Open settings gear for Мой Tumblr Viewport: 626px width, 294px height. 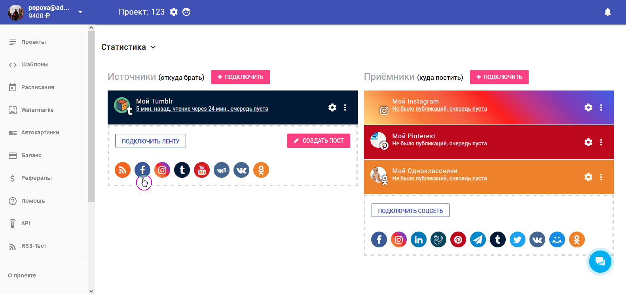[x=332, y=107]
